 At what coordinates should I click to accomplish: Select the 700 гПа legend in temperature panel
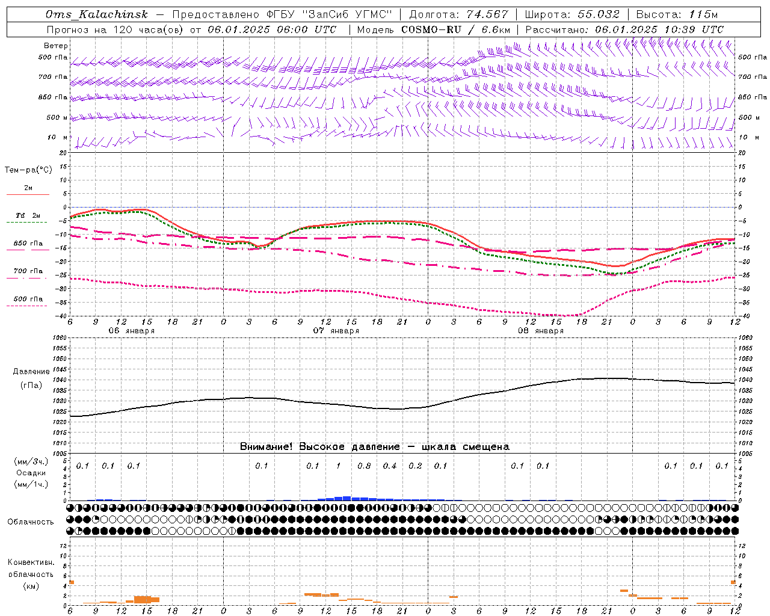(28, 271)
